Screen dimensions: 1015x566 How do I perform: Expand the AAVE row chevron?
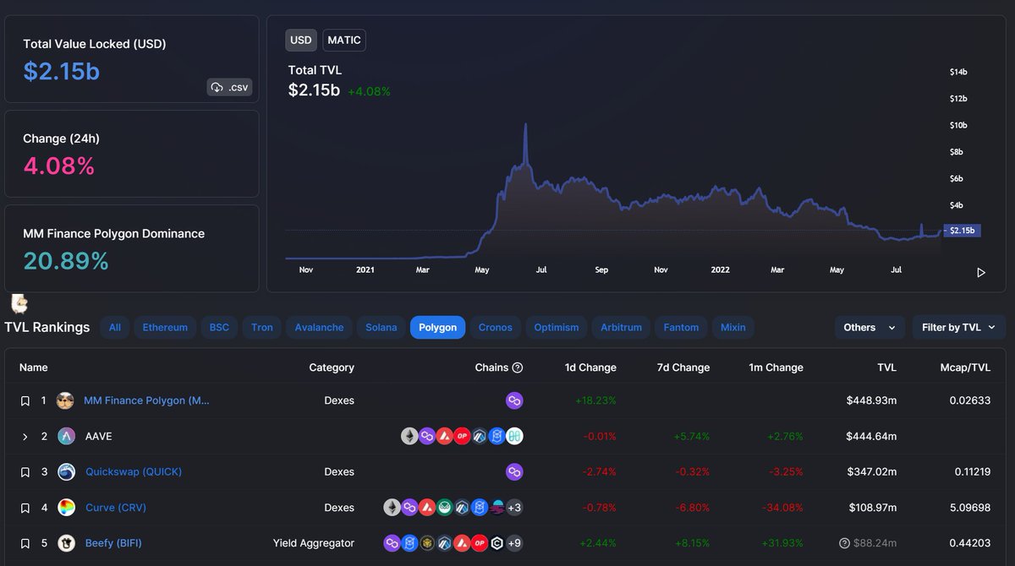coord(25,437)
